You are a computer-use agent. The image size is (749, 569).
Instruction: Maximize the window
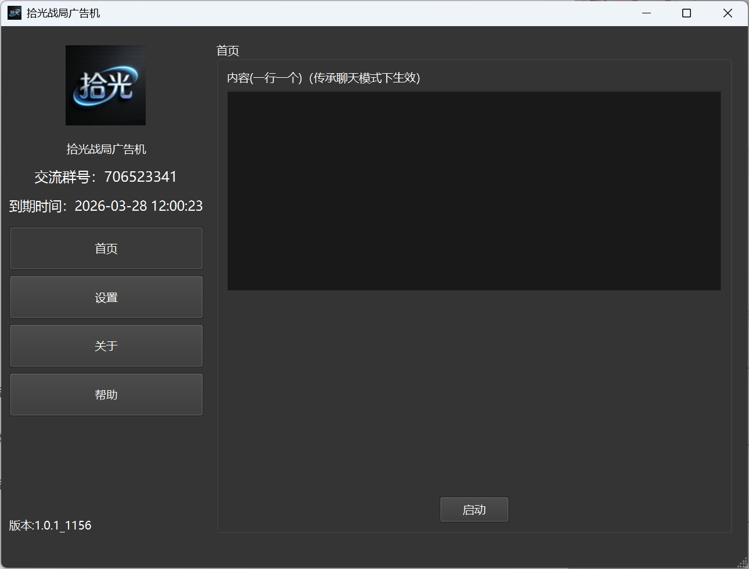tap(686, 13)
